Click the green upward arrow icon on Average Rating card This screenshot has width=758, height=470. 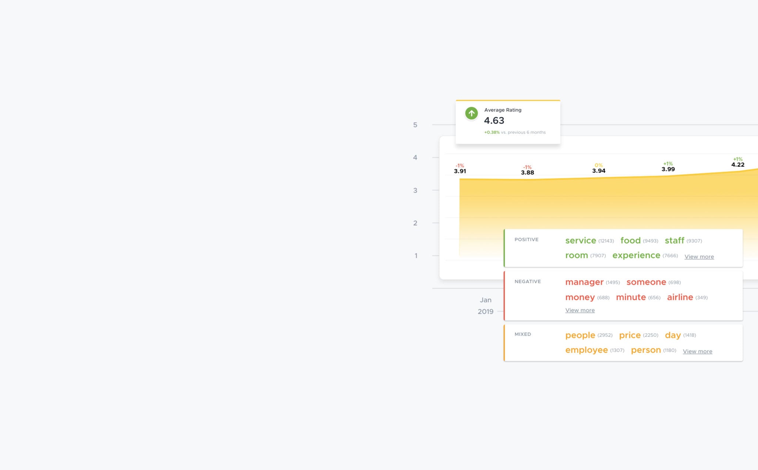(x=471, y=113)
